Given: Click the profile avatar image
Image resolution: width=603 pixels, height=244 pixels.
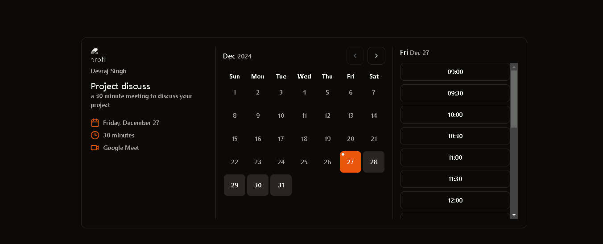Looking at the screenshot, I should point(98,55).
